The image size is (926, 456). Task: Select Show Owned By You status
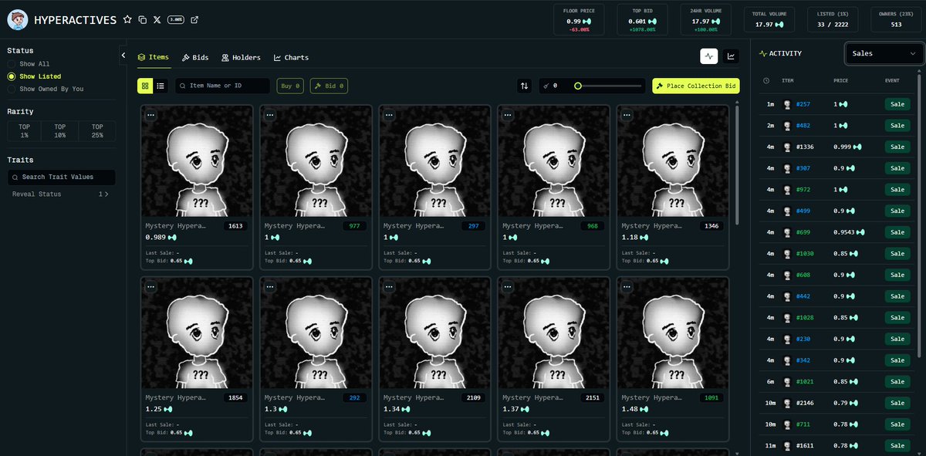(x=45, y=89)
